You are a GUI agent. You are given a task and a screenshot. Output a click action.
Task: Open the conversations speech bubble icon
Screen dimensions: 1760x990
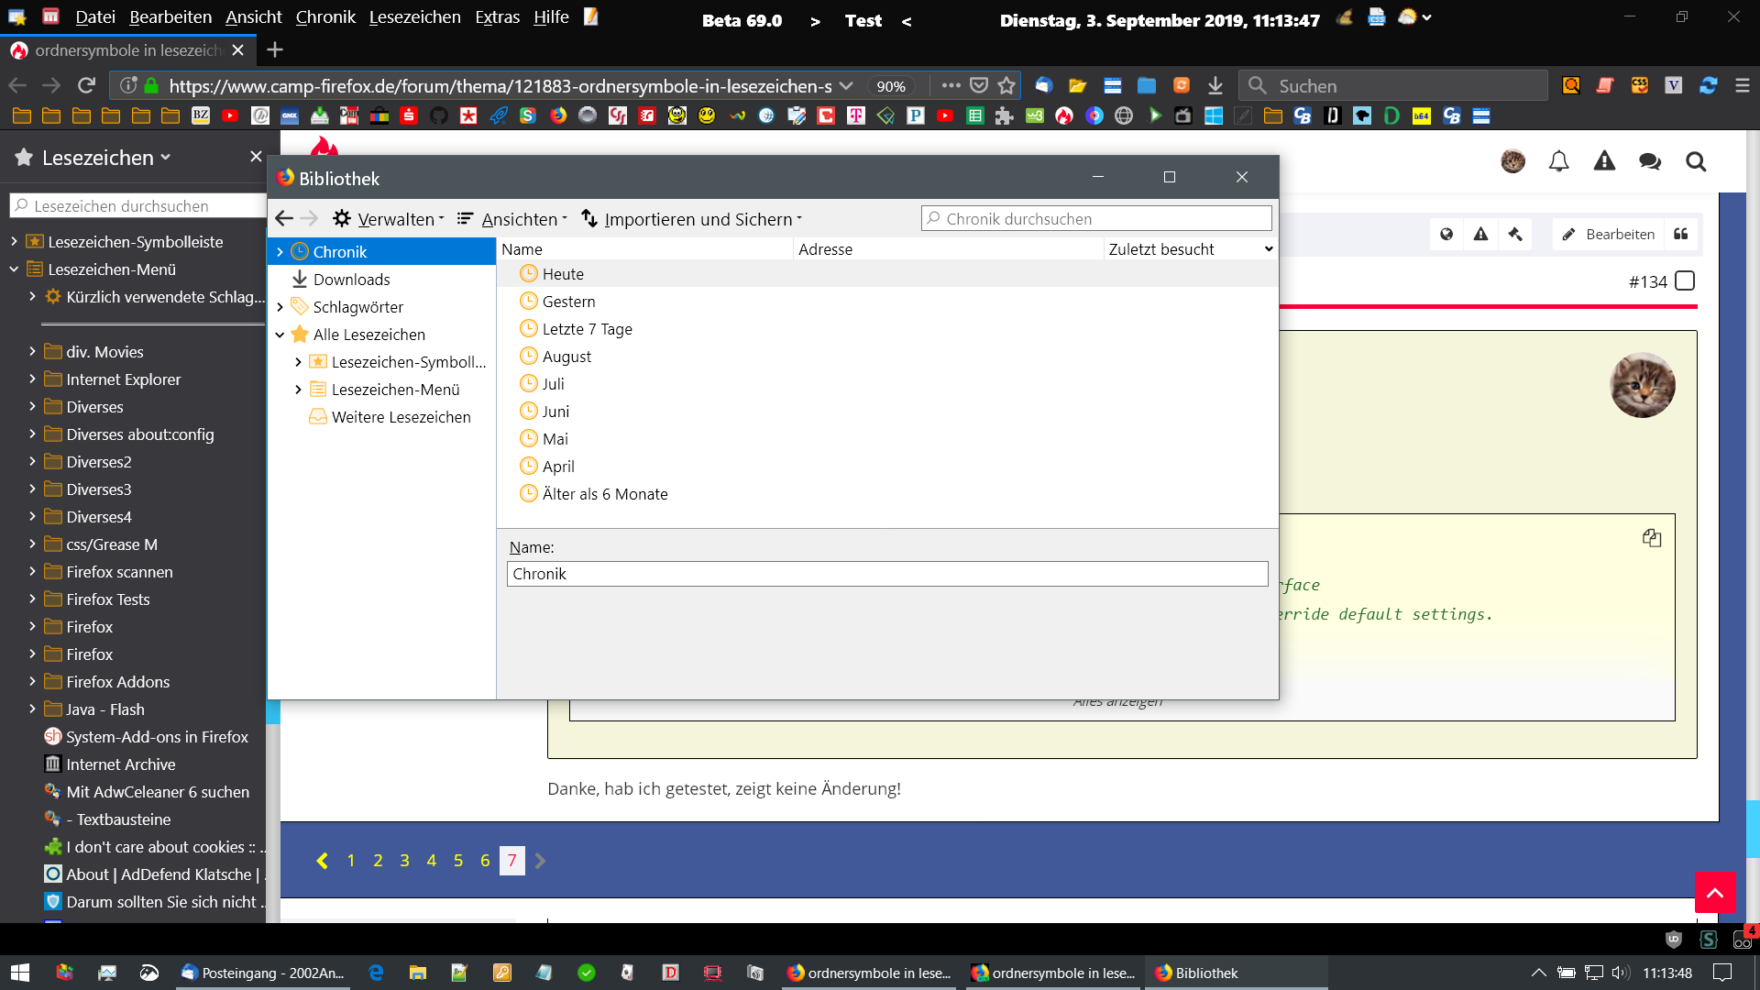1650,162
